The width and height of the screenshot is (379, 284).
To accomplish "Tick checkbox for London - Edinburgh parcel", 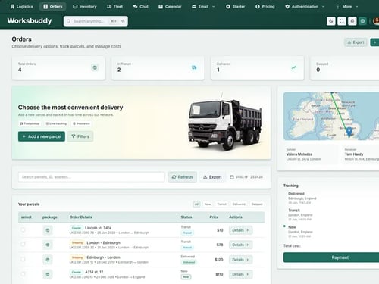I will click(x=23, y=245).
